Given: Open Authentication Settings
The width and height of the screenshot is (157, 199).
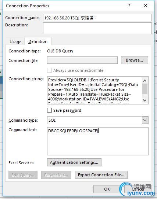Looking at the screenshot, I should pos(74,162).
